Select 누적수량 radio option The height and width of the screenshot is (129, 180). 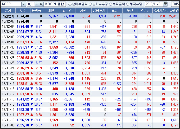click(x=128, y=4)
